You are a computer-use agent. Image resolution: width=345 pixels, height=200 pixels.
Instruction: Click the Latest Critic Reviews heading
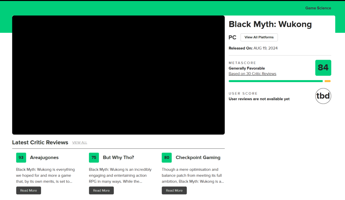coord(40,142)
